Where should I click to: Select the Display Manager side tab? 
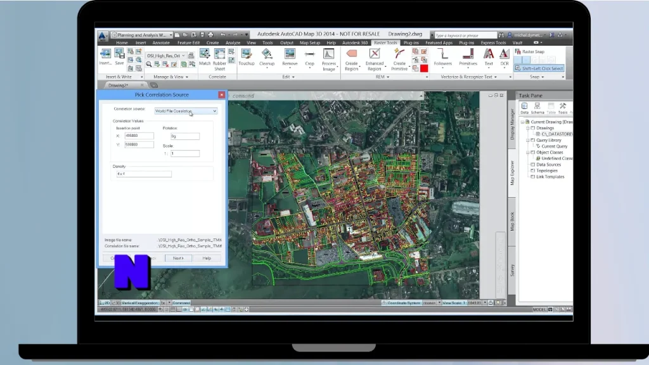coord(512,124)
